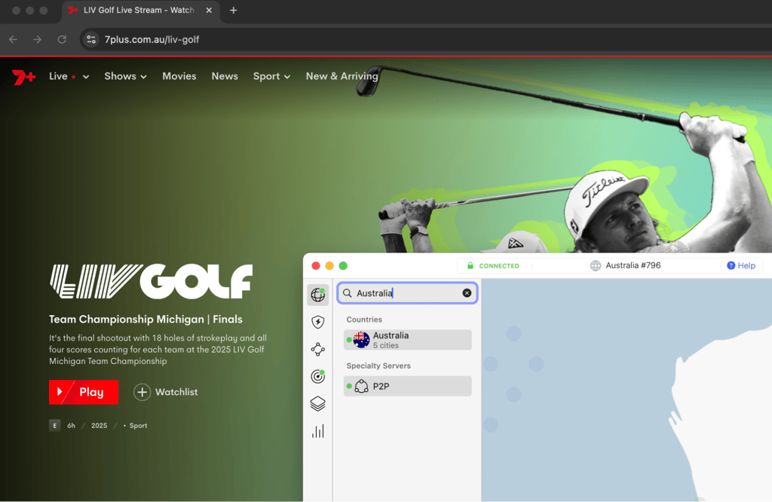The image size is (772, 502).
Task: Click the LIV GOLF logo graphic
Action: click(151, 281)
